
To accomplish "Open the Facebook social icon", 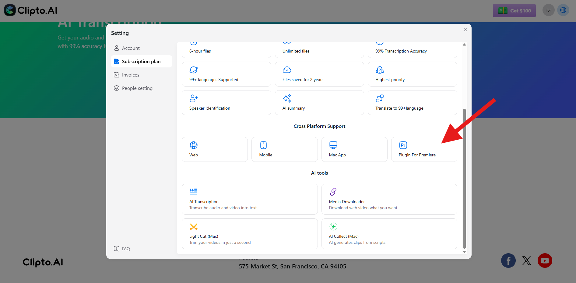I will (508, 261).
